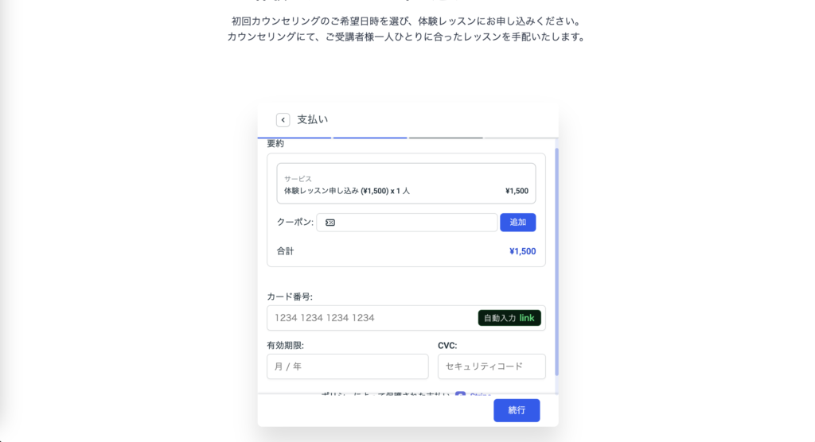The image size is (815, 442).
Task: Click the クーポン label text
Action: [294, 223]
